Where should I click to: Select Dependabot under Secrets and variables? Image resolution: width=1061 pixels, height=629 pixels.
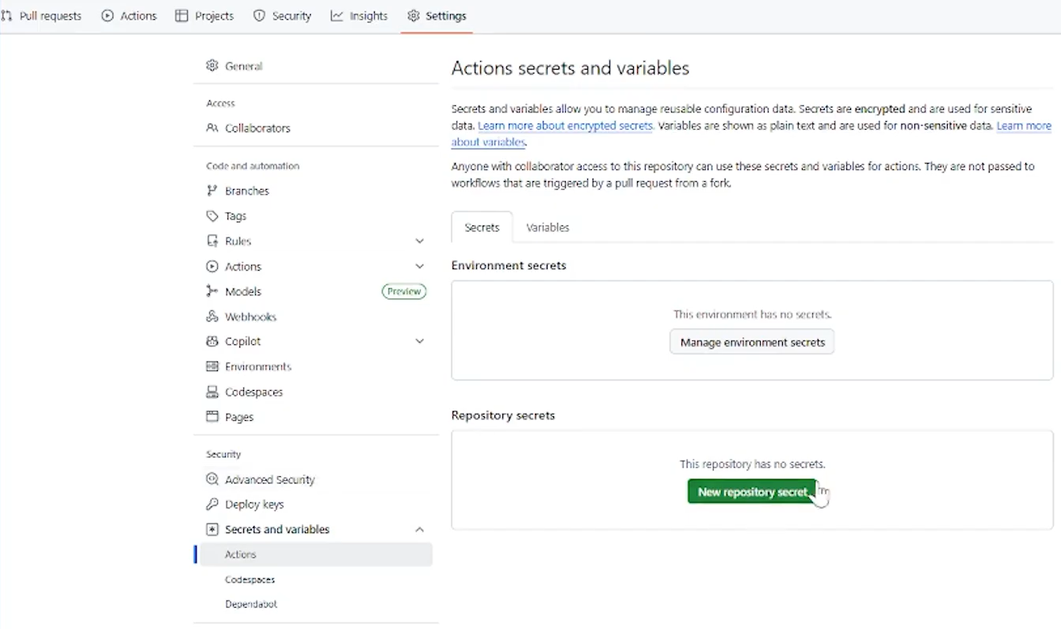(x=251, y=604)
